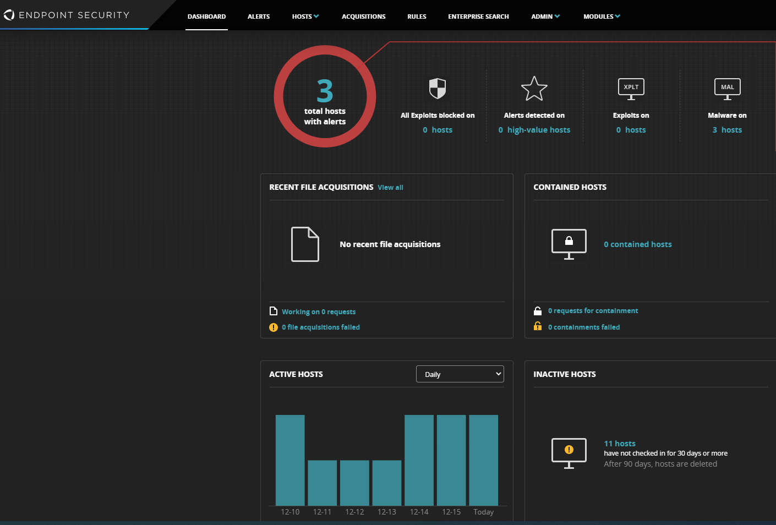Click View all file acquisitions link

click(x=390, y=188)
